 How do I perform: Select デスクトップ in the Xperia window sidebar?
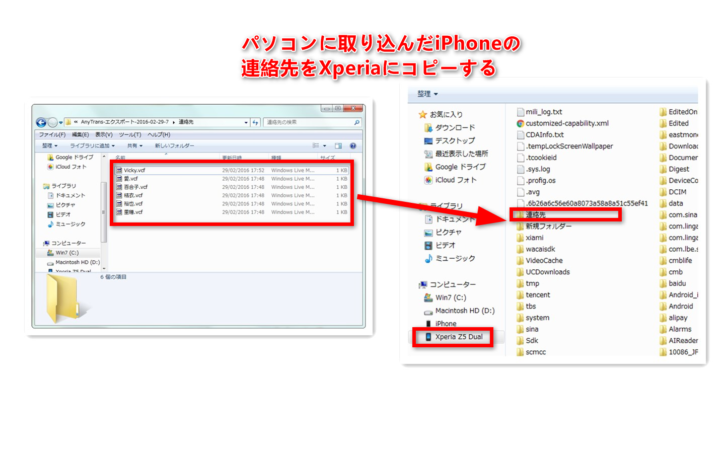tap(450, 141)
